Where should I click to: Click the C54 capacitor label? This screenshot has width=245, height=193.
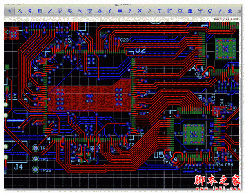[229, 165]
